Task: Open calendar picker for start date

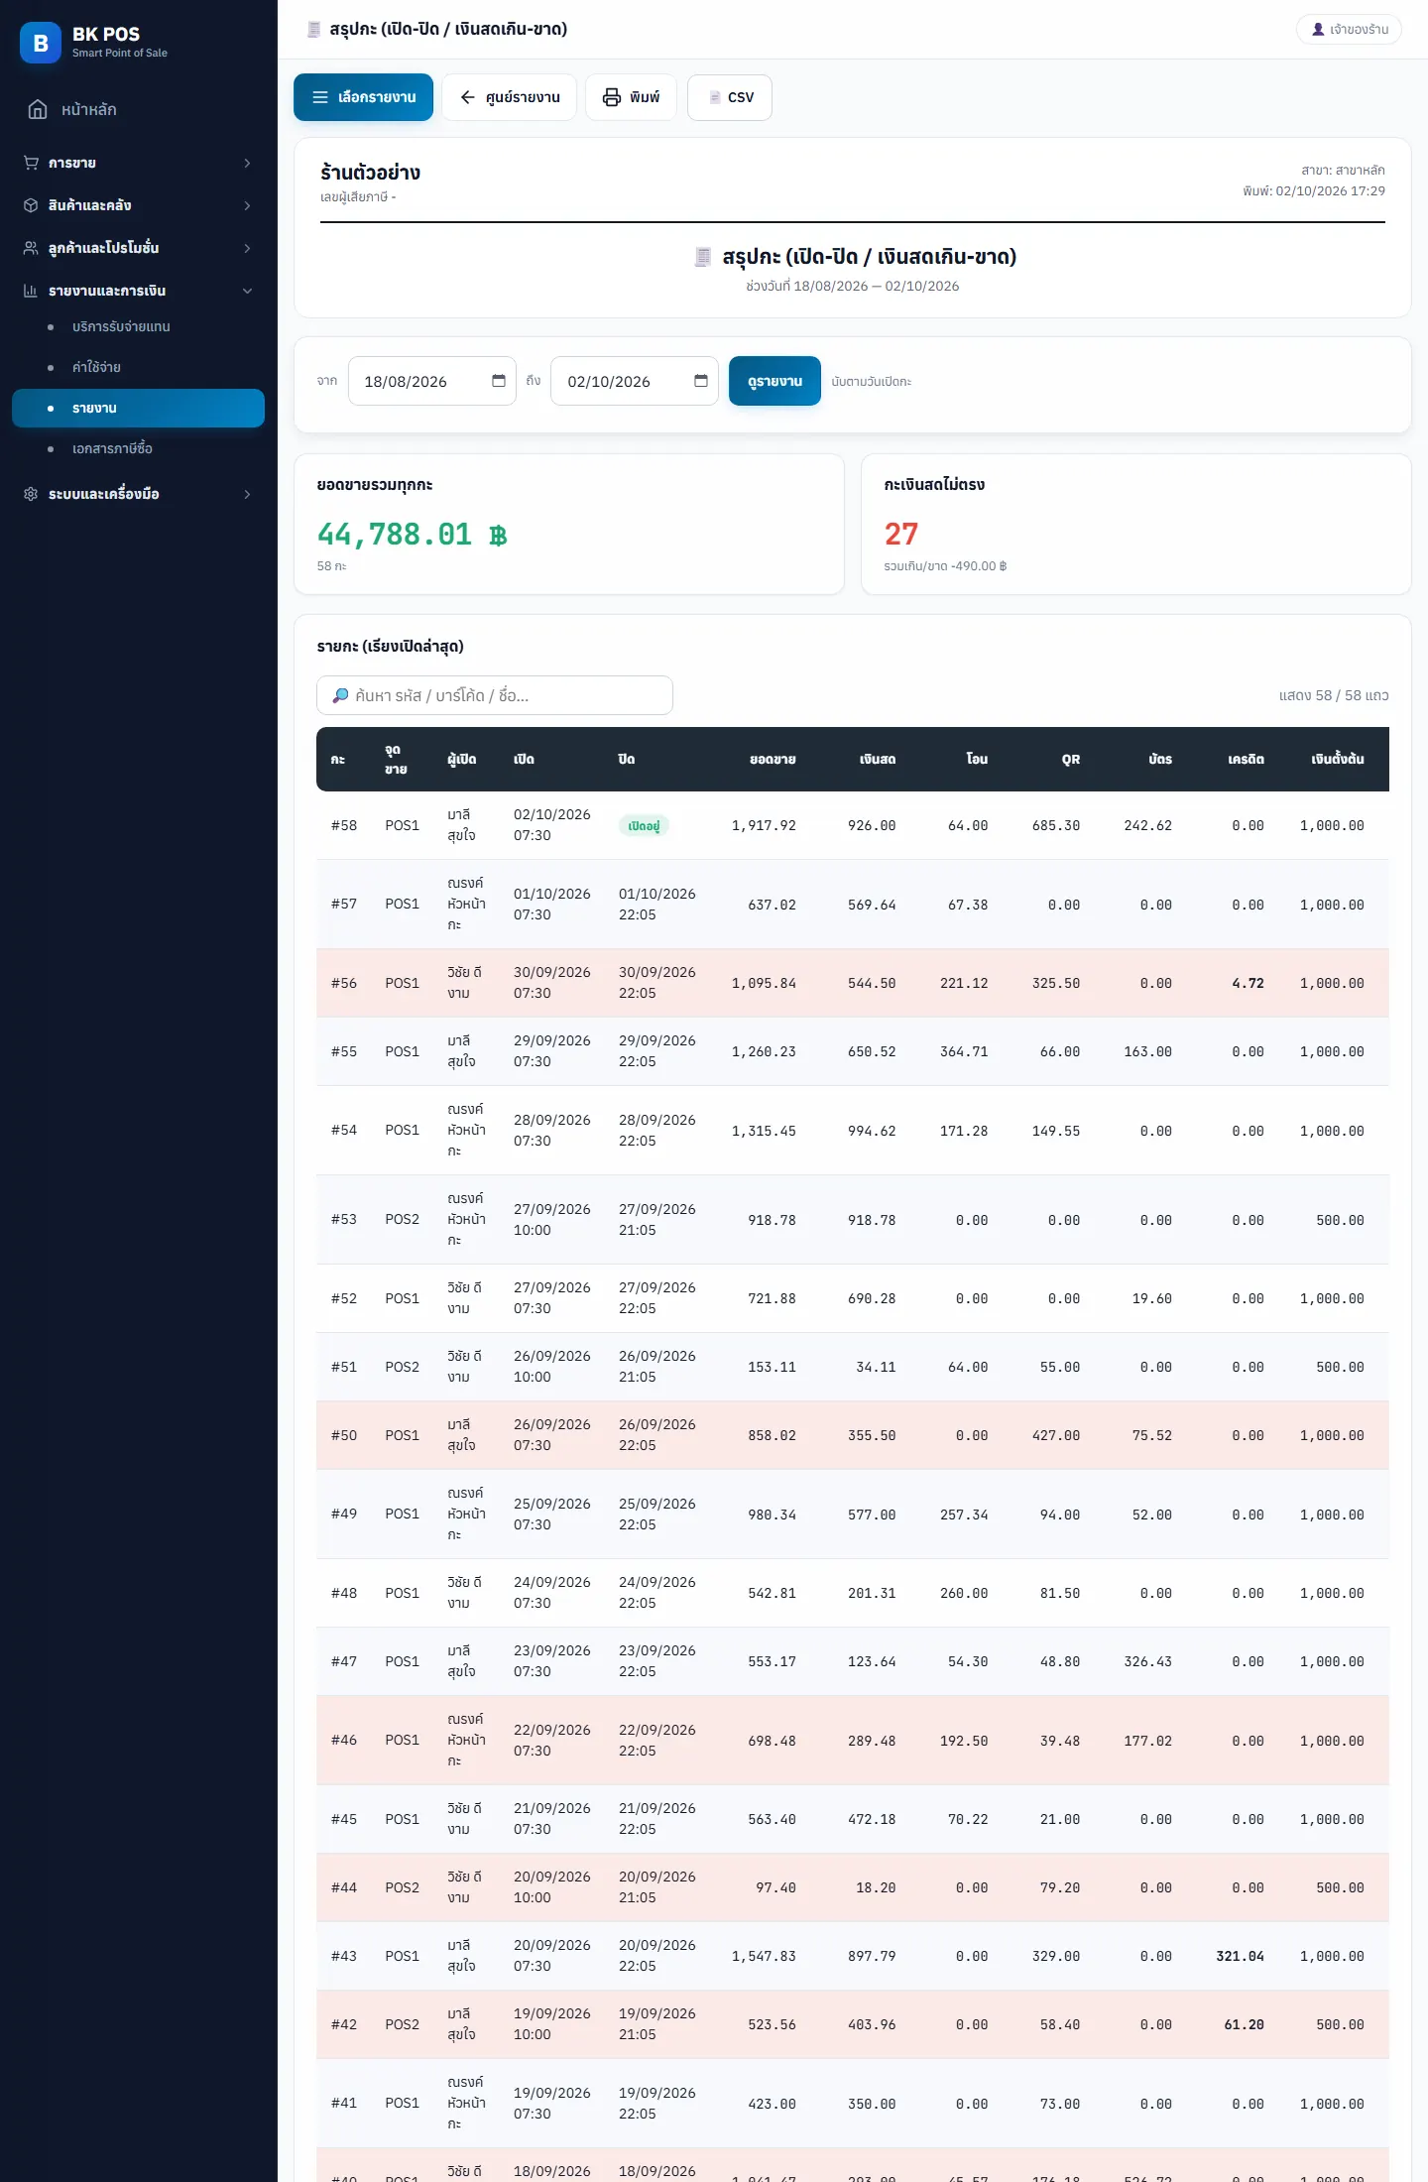Action: click(499, 381)
